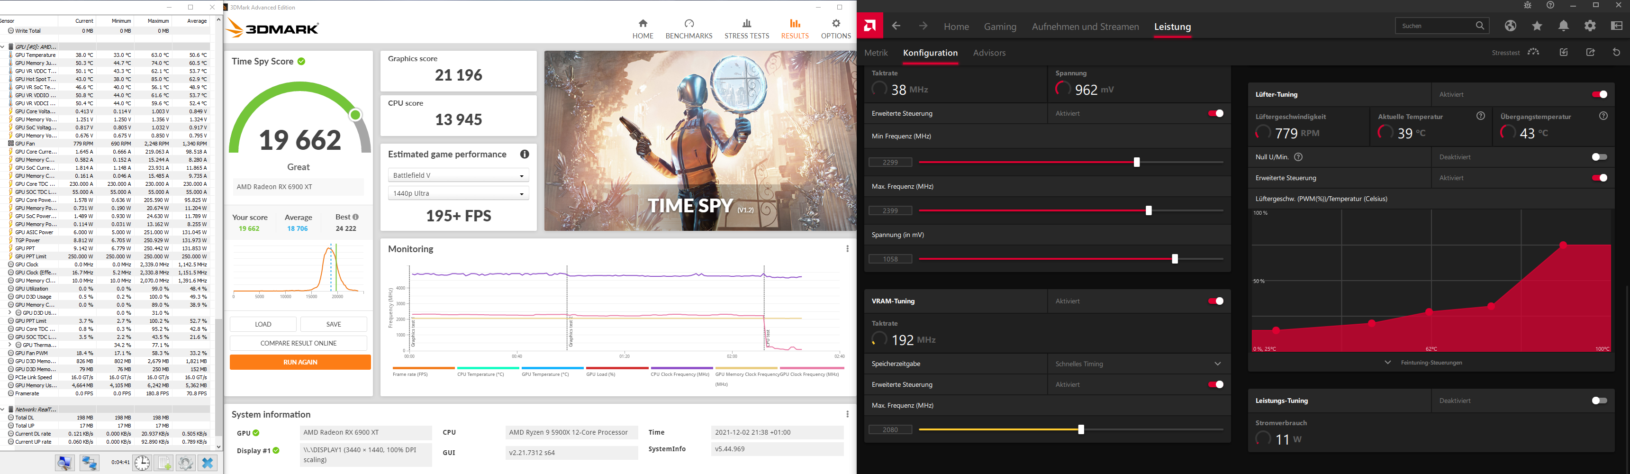Viewport: 1630px width, 474px height.
Task: Start the Stresstest gauge icon
Action: tap(1533, 52)
